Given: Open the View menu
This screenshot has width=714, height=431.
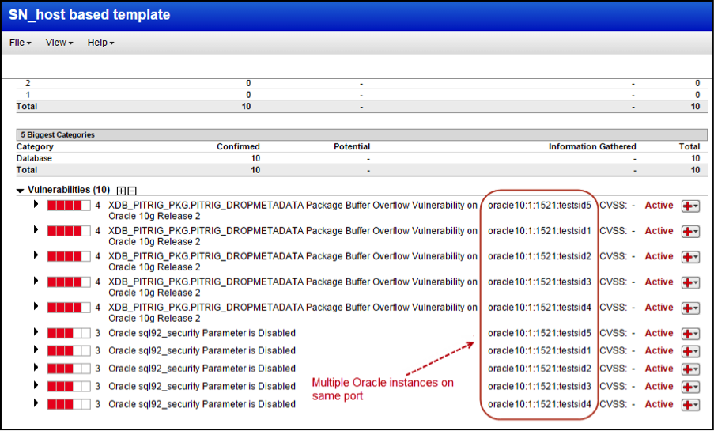Looking at the screenshot, I should coord(59,43).
